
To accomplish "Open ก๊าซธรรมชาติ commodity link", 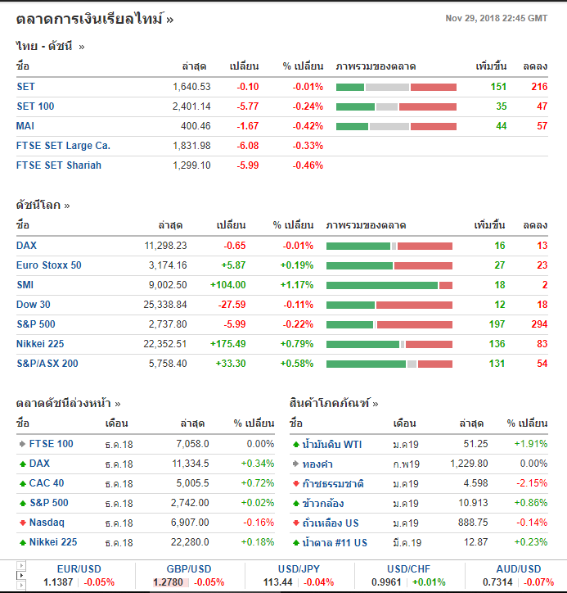I will coord(333,483).
